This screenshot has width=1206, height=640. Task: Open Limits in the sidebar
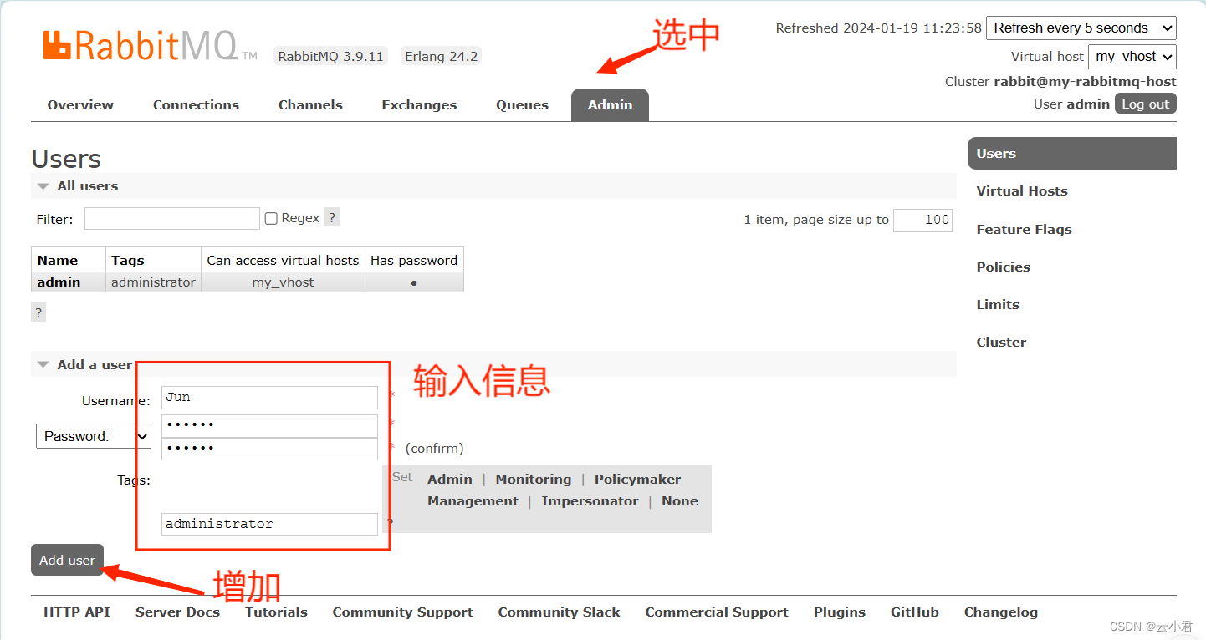point(998,304)
